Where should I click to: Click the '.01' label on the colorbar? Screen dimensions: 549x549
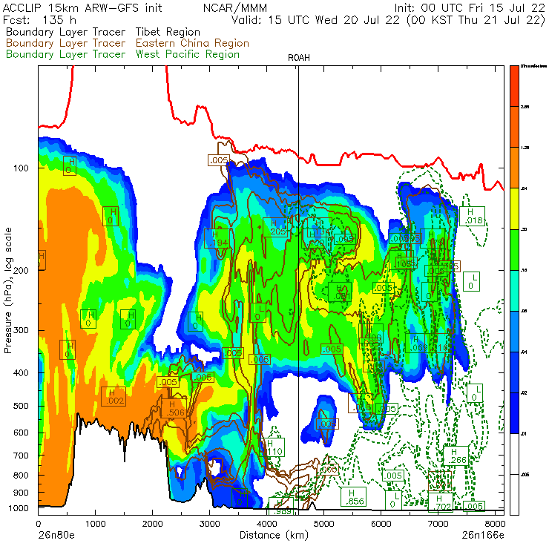point(524,434)
